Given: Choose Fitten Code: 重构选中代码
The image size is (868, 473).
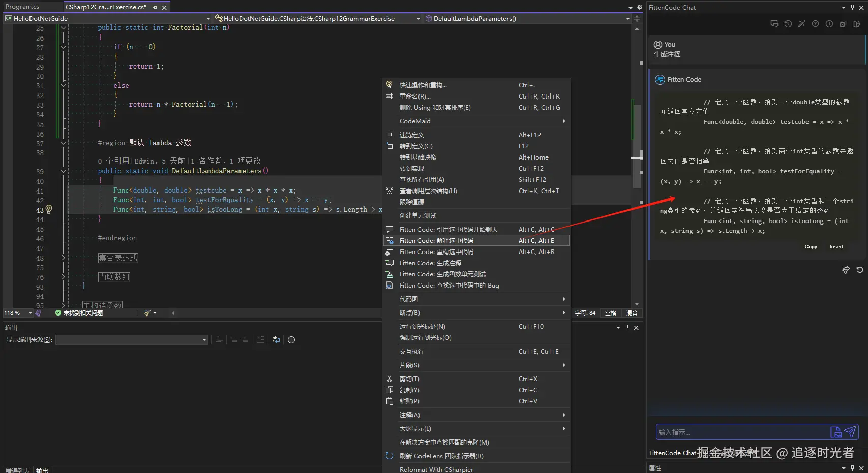Looking at the screenshot, I should (x=476, y=251).
